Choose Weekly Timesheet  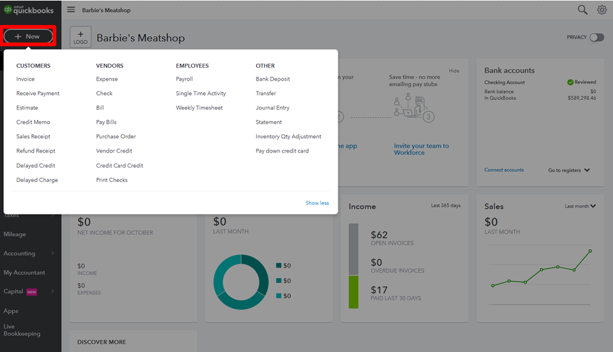[199, 108]
